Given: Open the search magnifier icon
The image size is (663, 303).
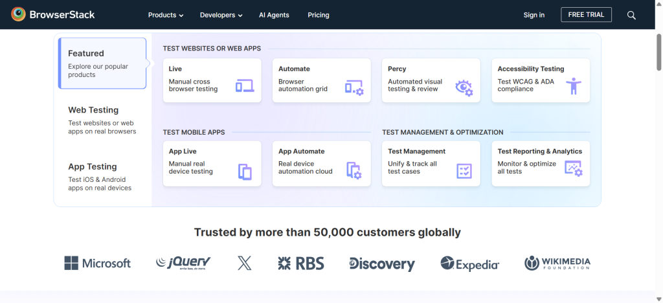Looking at the screenshot, I should 631,15.
